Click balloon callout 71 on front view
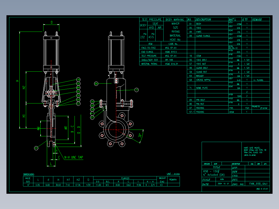This screenshot has height=209, width=279. [136, 90]
